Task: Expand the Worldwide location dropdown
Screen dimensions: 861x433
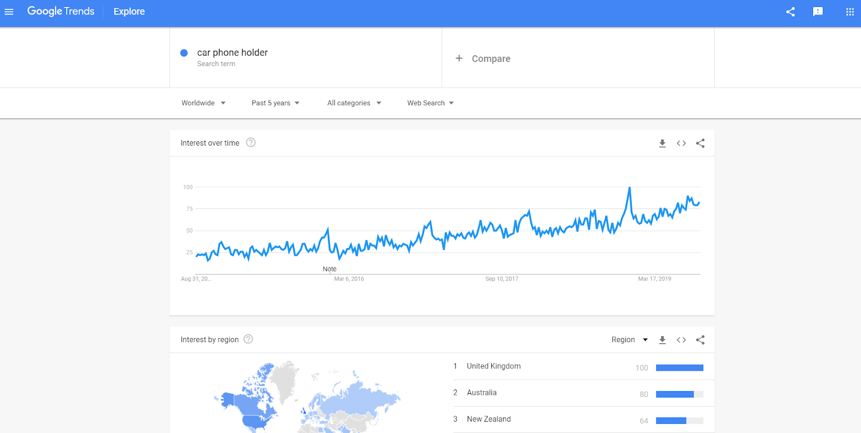Action: pos(203,103)
